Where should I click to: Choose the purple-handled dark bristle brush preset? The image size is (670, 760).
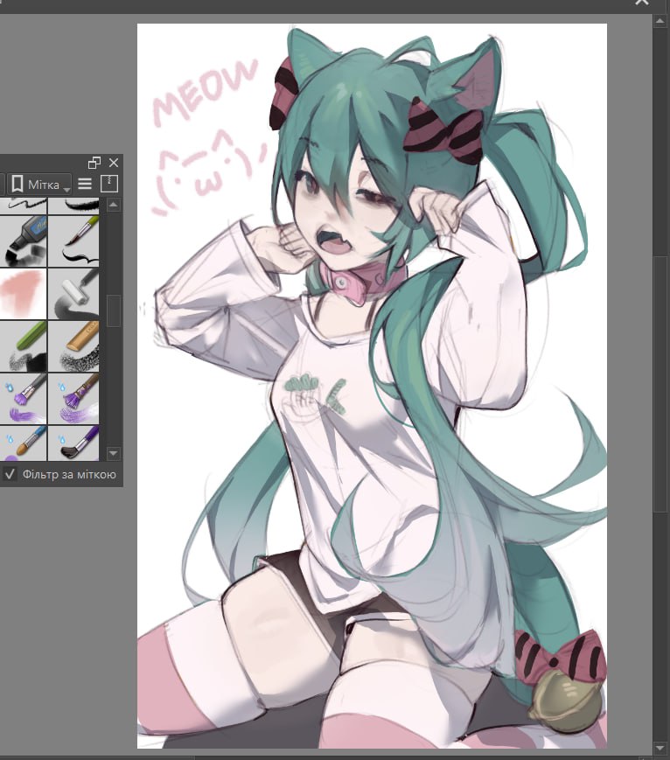coord(73,443)
